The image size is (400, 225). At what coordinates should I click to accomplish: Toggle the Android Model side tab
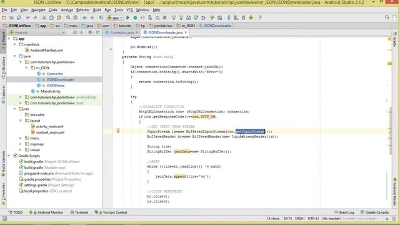(395, 192)
